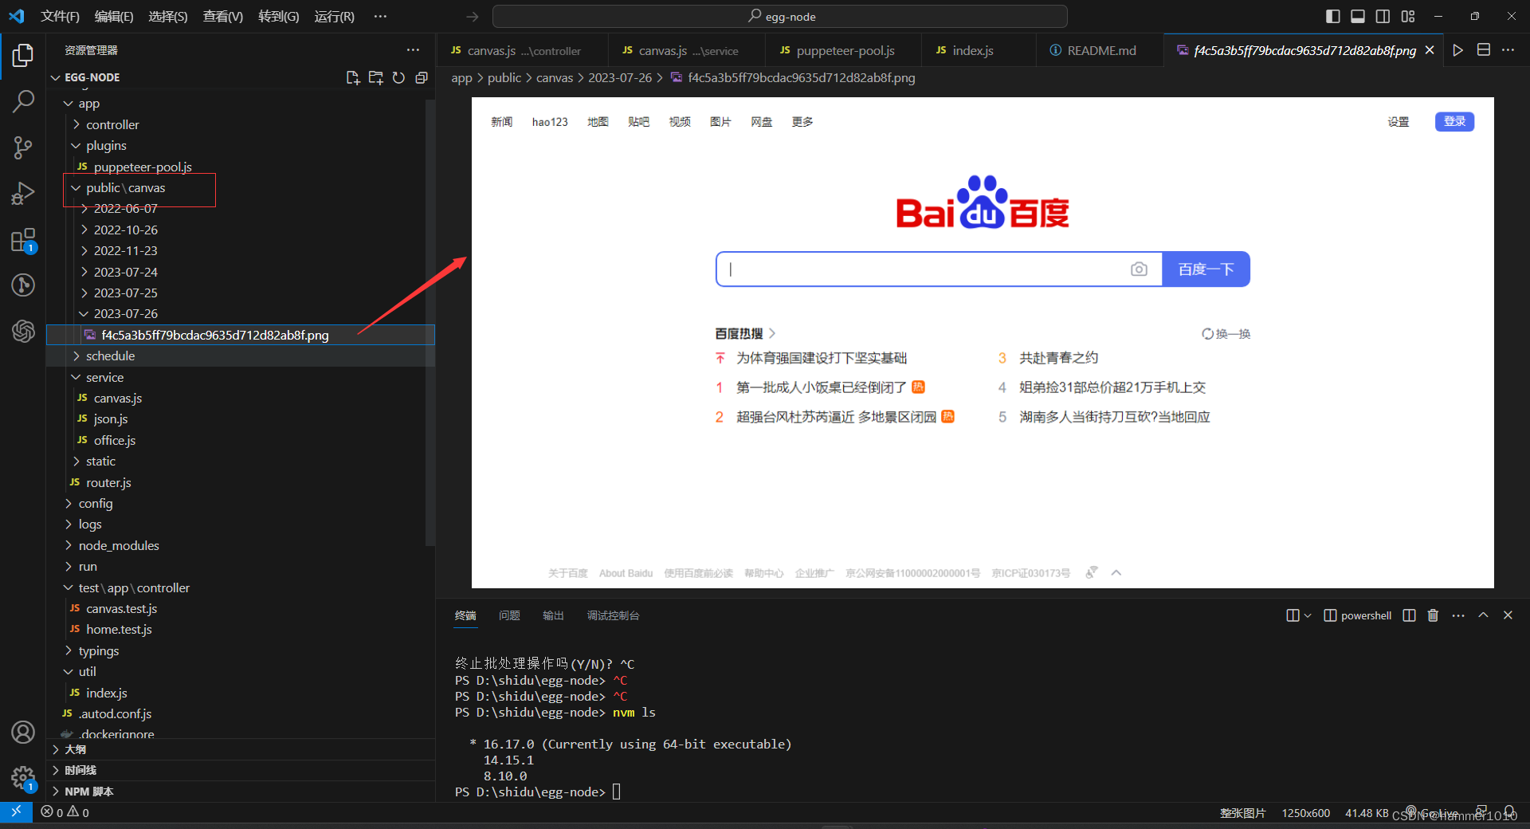
Task: Close the terminal panel
Action: (x=1508, y=615)
